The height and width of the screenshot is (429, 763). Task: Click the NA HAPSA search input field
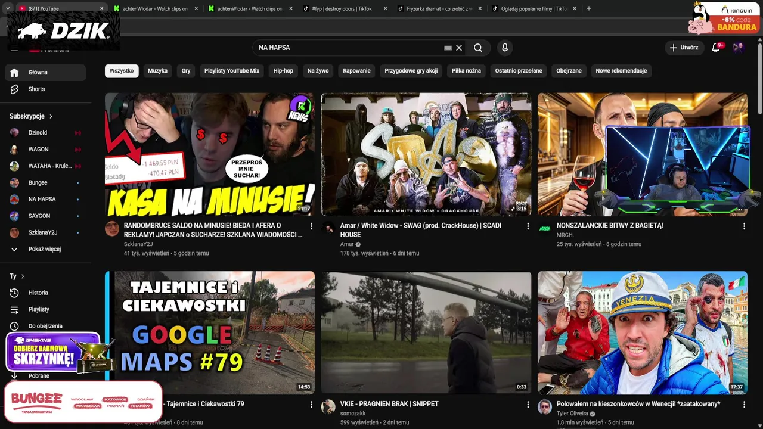click(x=349, y=48)
